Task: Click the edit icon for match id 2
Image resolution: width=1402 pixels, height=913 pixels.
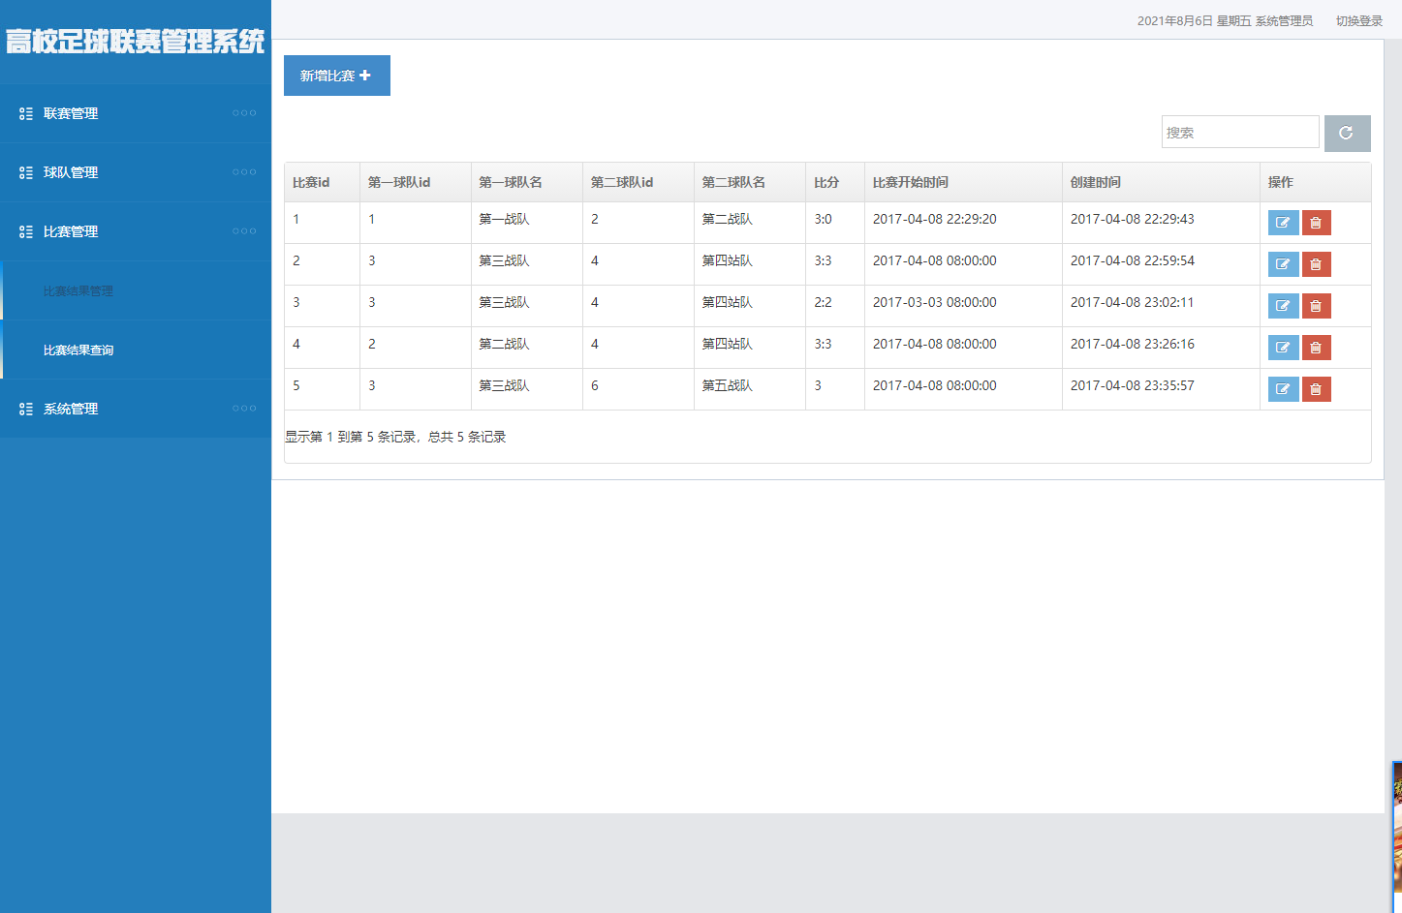Action: click(x=1283, y=264)
